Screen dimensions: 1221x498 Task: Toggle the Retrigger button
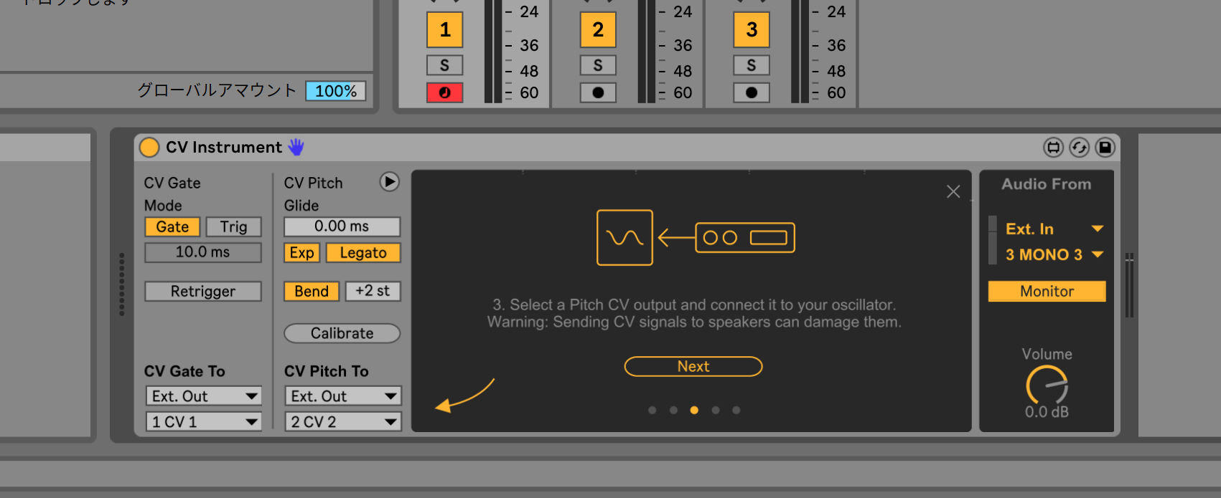[x=203, y=292]
